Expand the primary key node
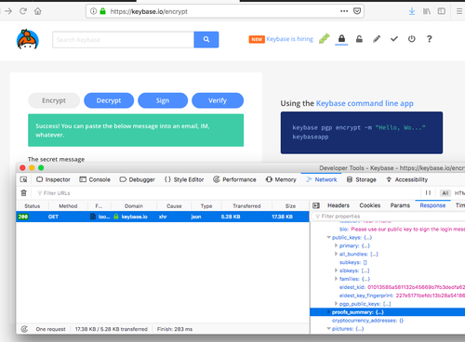465x342 pixels. (x=336, y=245)
